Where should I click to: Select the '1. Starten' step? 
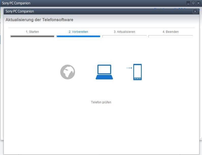32,32
